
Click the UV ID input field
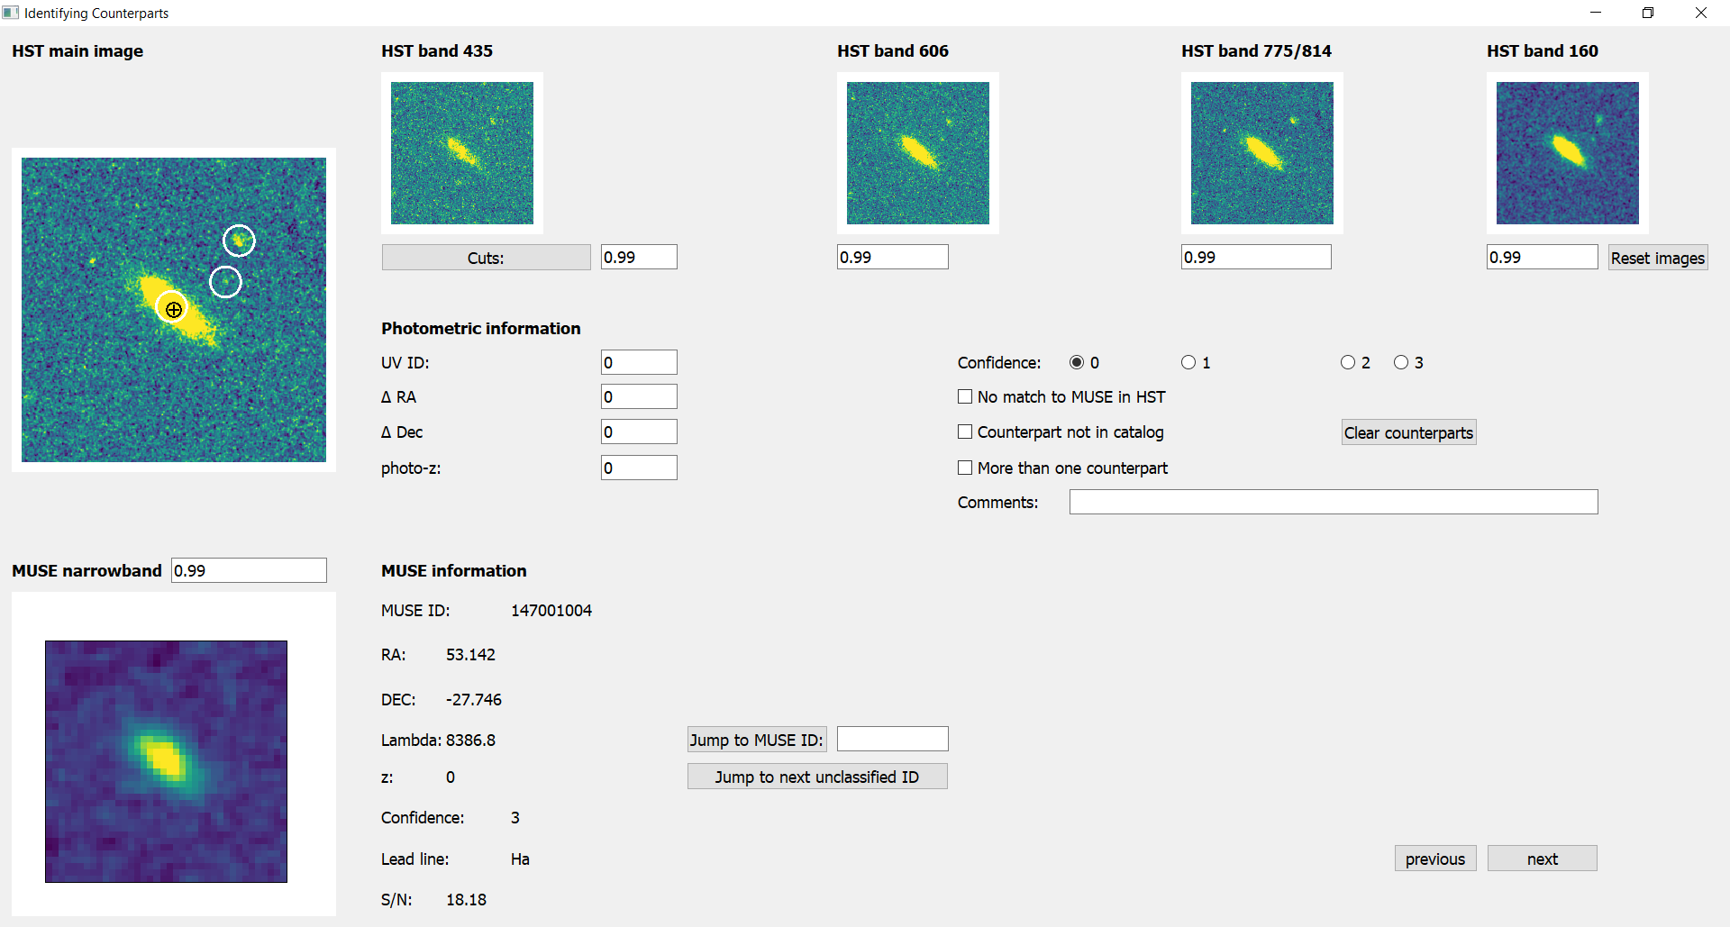pos(639,362)
